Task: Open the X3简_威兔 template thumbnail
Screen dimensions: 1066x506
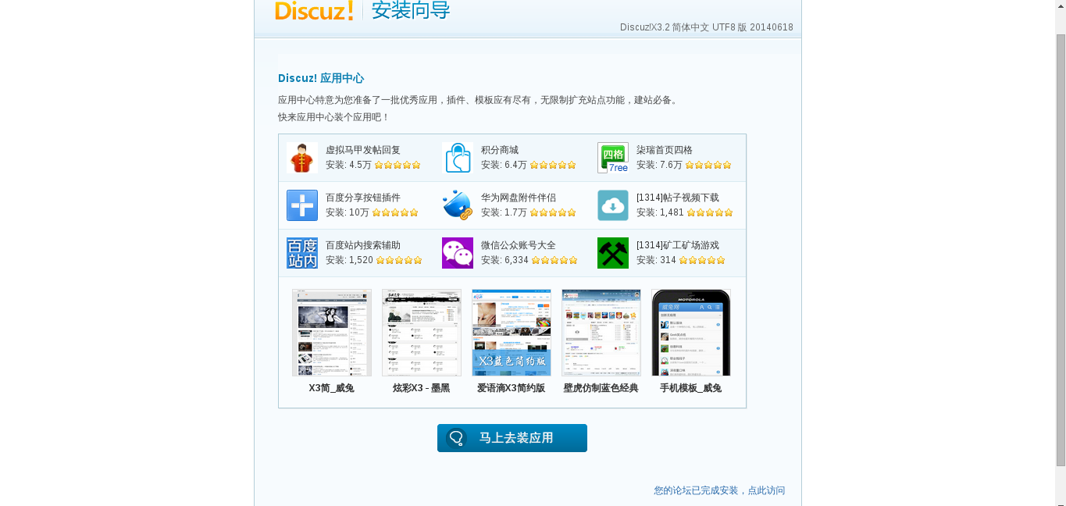Action: click(332, 333)
